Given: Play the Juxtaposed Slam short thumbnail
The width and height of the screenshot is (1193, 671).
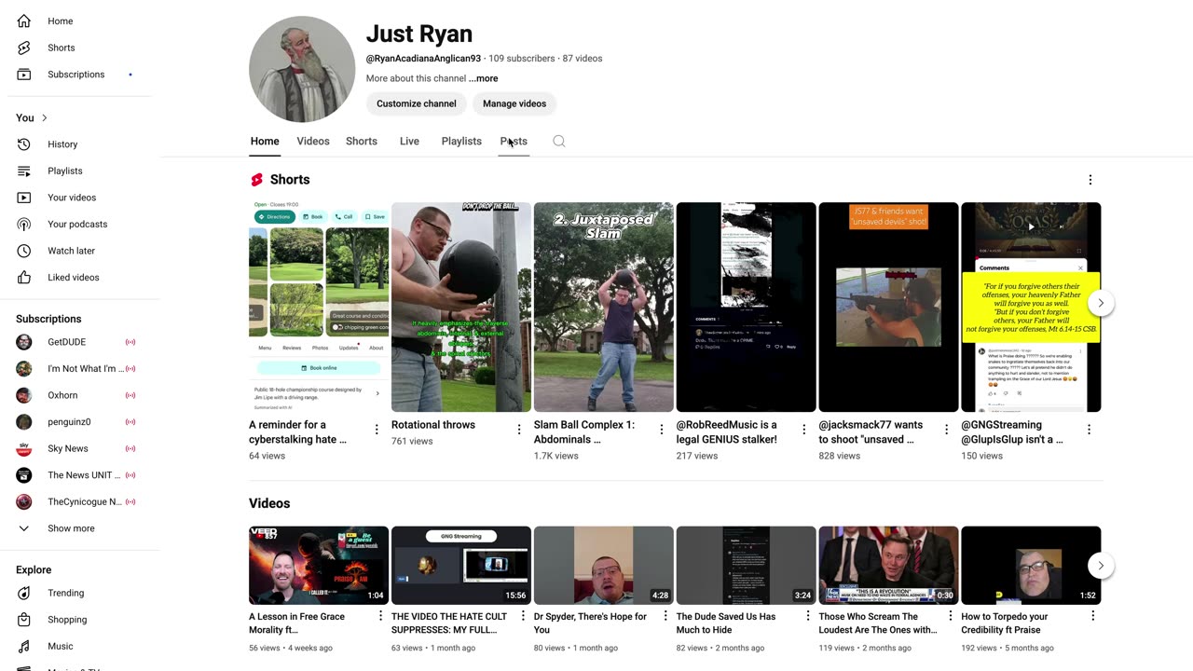Looking at the screenshot, I should coord(604,307).
